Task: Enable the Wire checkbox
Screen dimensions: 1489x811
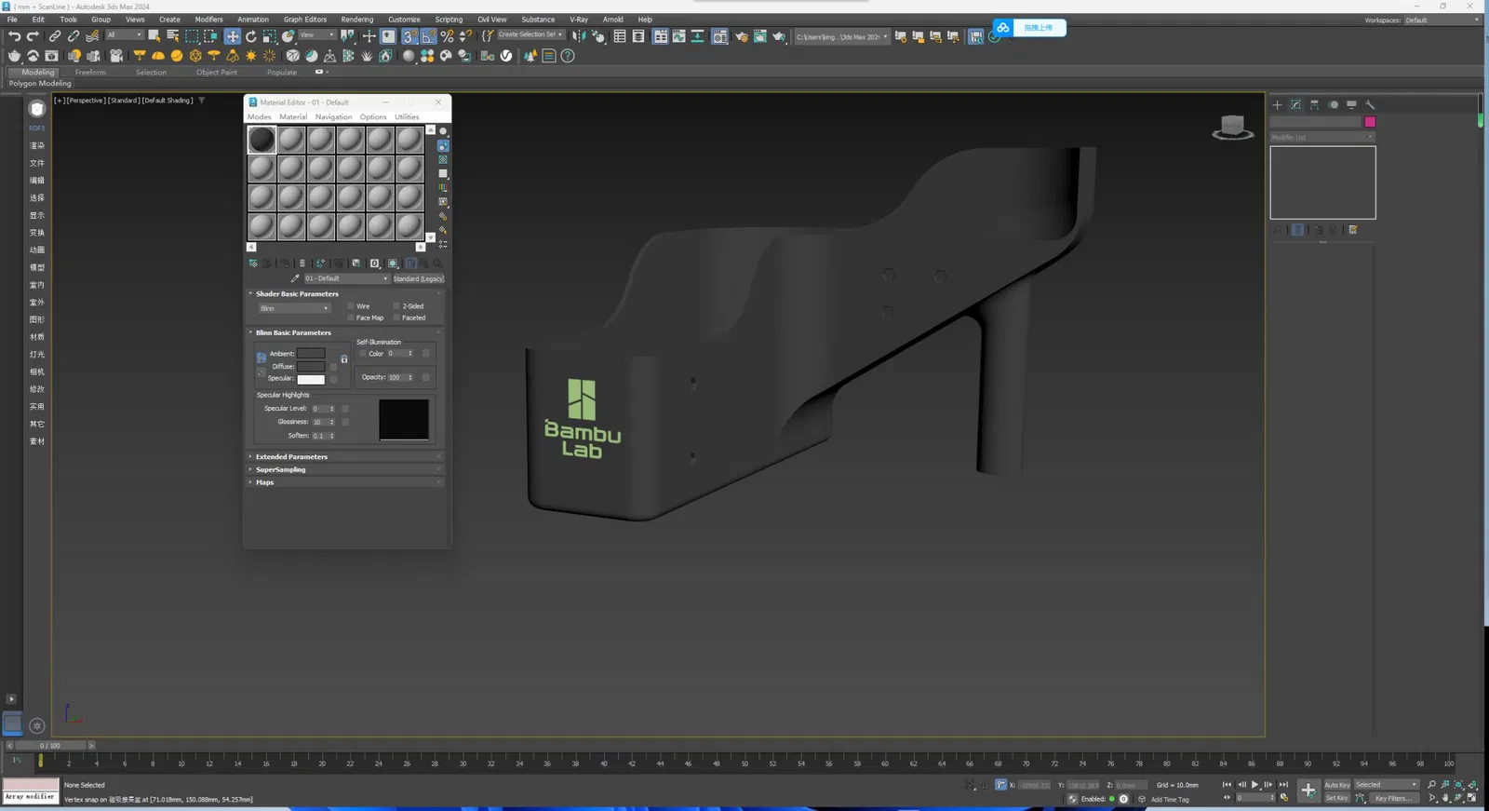Action: pyautogui.click(x=351, y=306)
